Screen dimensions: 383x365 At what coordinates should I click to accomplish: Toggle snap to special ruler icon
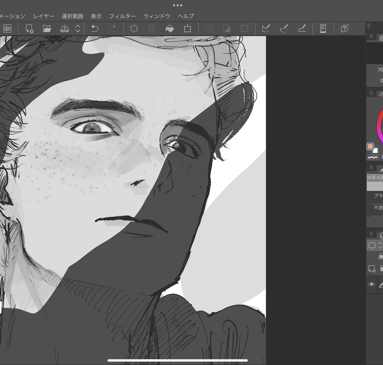[284, 29]
